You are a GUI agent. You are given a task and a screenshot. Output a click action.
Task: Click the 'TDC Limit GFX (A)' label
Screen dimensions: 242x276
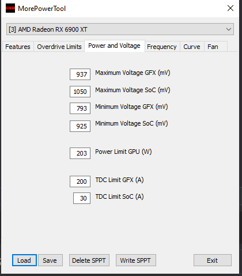[120, 180]
